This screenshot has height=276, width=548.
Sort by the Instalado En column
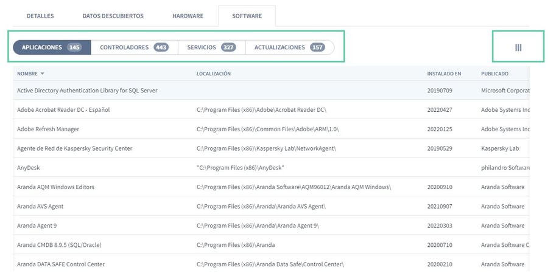pyautogui.click(x=444, y=74)
